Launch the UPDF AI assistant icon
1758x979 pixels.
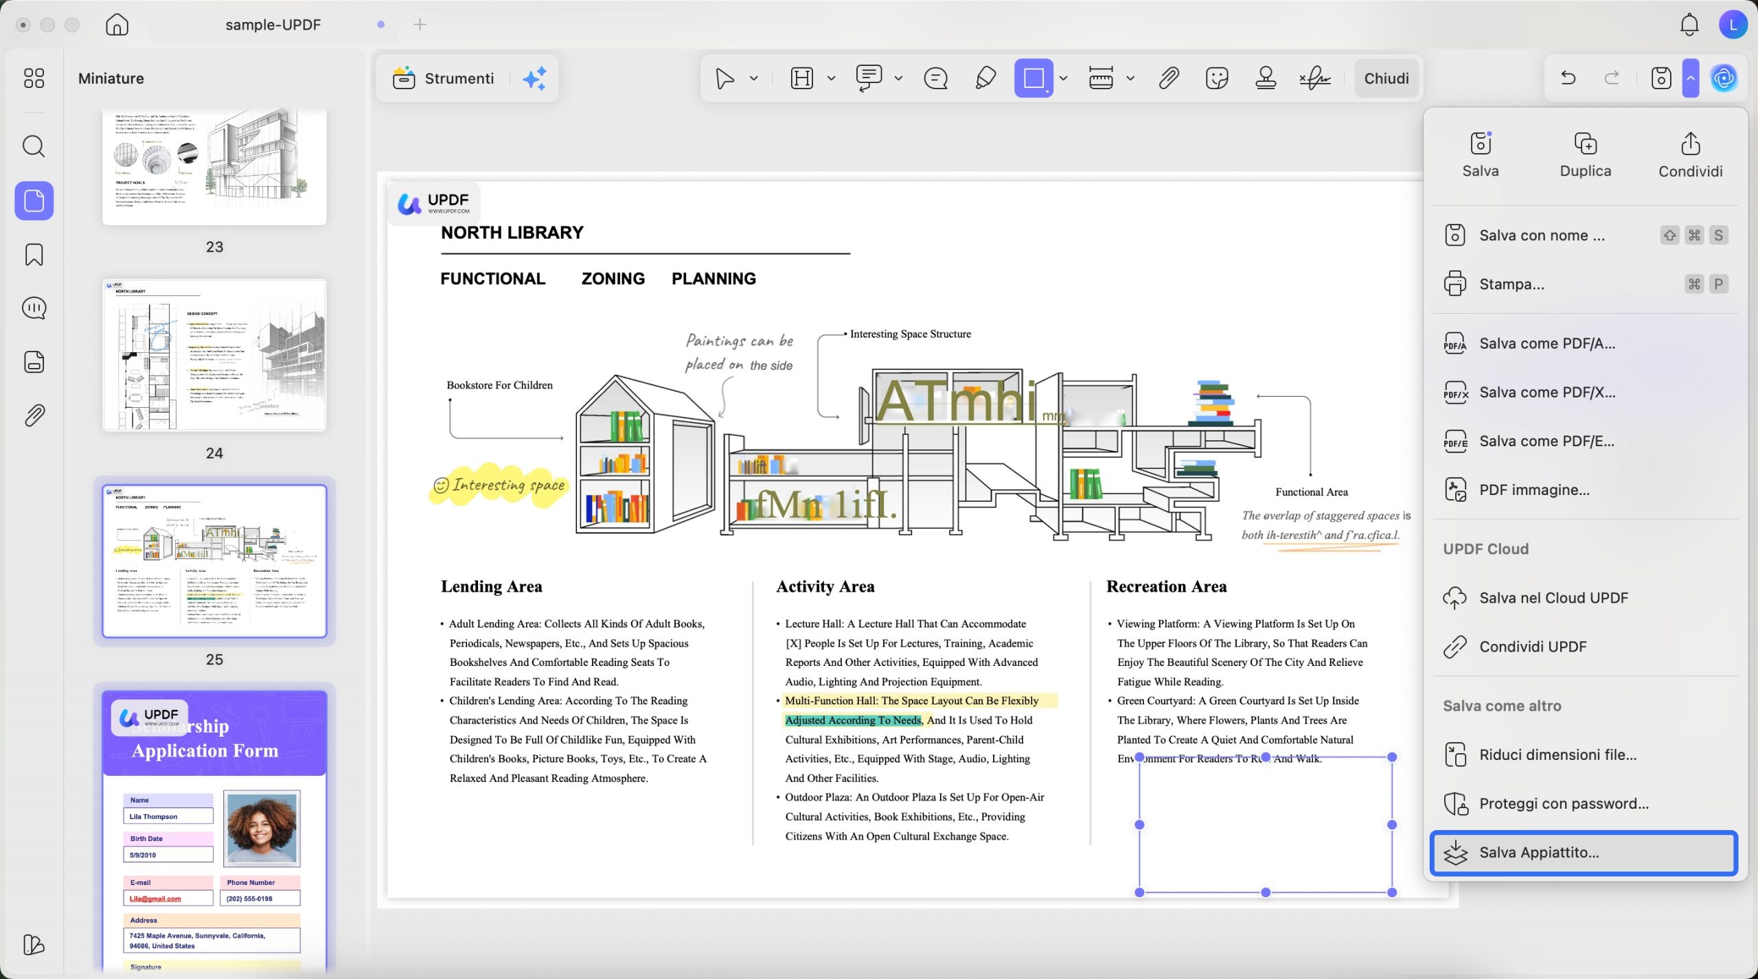tap(1724, 78)
